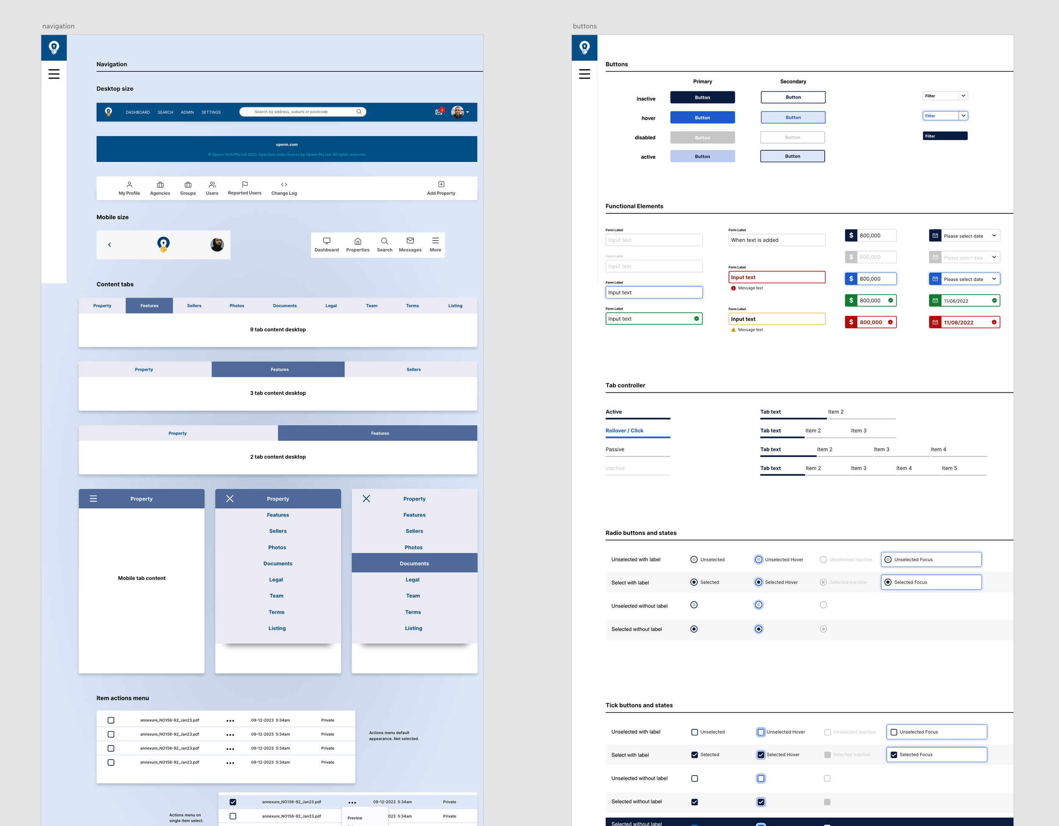
Task: Open the Users icon
Action: 212,185
